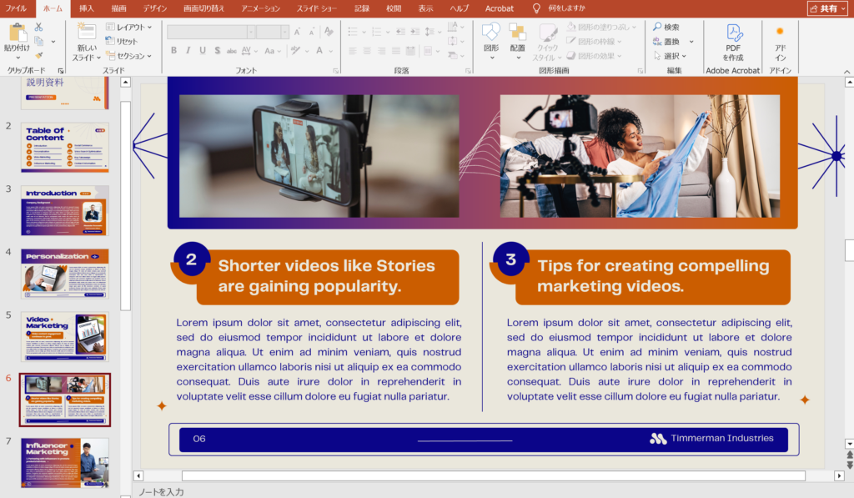Click the 配置 arrange icon
854x498 pixels.
tap(518, 33)
